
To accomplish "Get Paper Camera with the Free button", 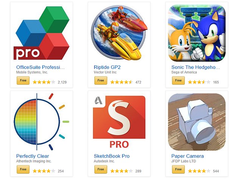I will point(178,169).
